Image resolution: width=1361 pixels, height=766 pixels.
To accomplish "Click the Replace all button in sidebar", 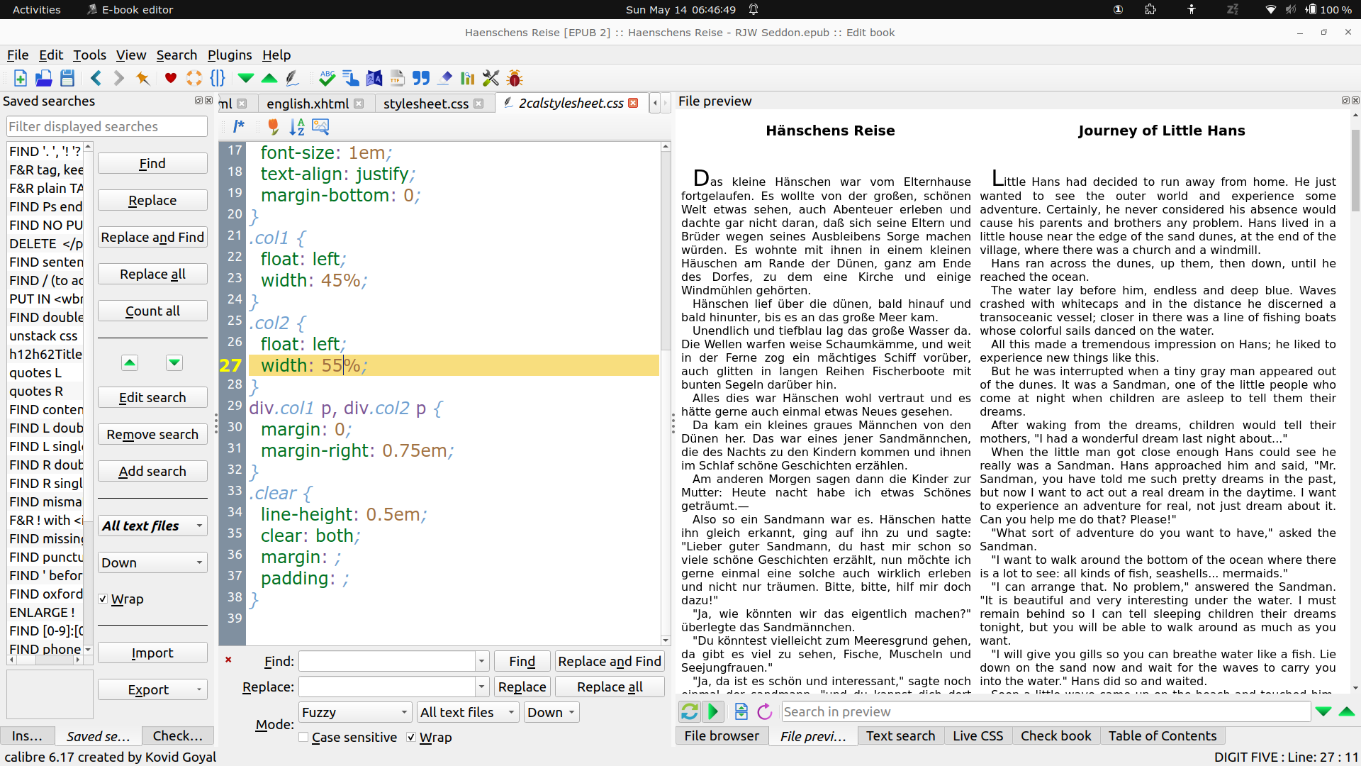I will tap(152, 274).
